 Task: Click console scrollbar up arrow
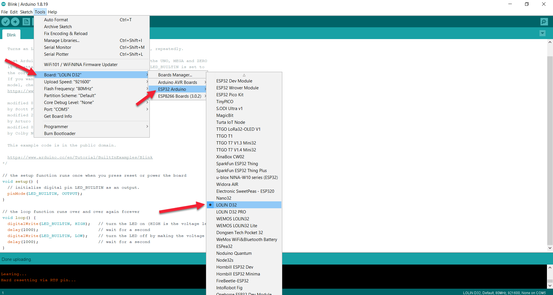point(550,267)
